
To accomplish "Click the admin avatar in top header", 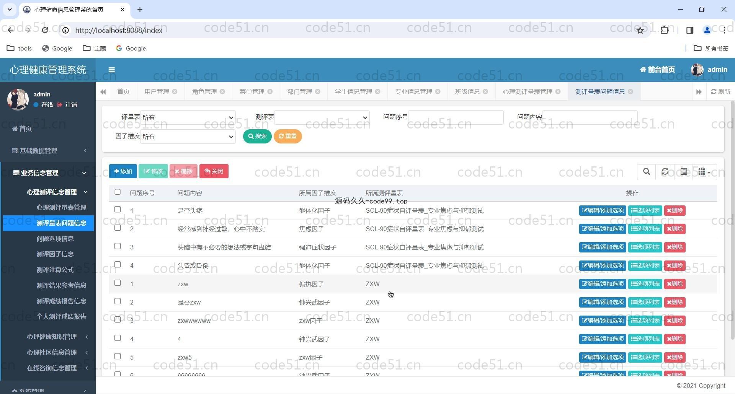I will [697, 70].
